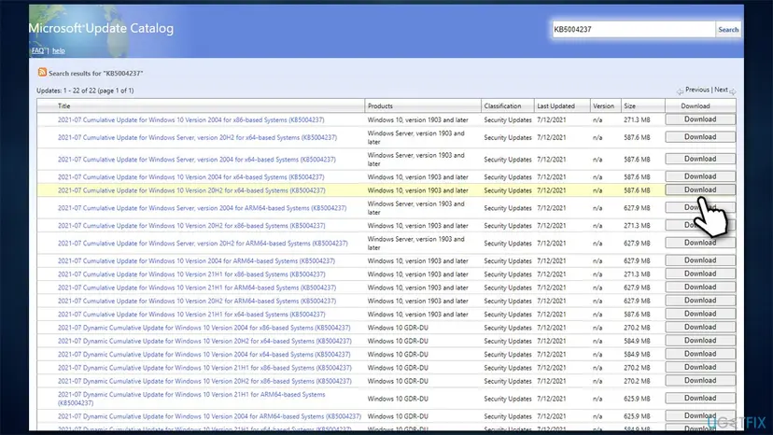The width and height of the screenshot is (773, 435).
Task: Download Windows 10 21H1 x64 cumulative update
Action: pos(700,314)
